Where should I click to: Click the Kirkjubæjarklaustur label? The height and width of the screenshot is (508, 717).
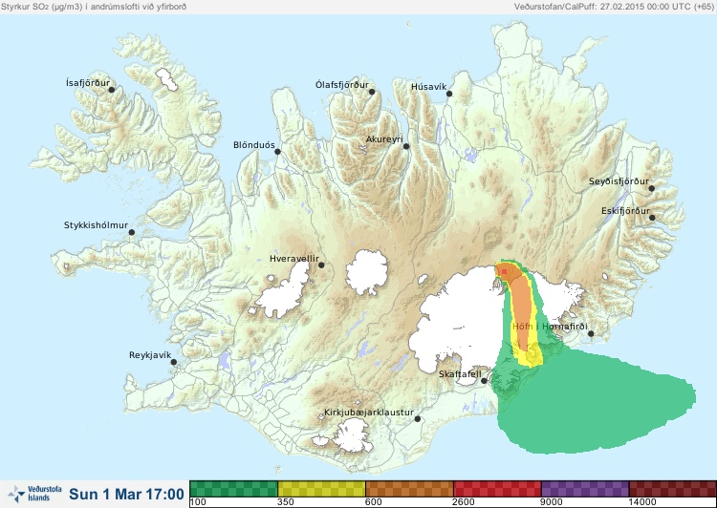pos(369,413)
